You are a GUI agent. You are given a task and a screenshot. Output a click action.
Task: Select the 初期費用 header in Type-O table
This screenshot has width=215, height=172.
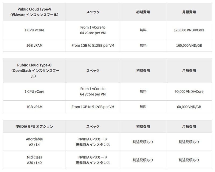143,71
